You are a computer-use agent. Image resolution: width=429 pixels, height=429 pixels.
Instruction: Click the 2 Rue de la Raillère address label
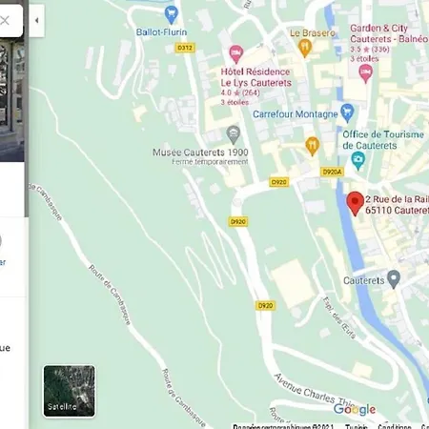click(397, 205)
